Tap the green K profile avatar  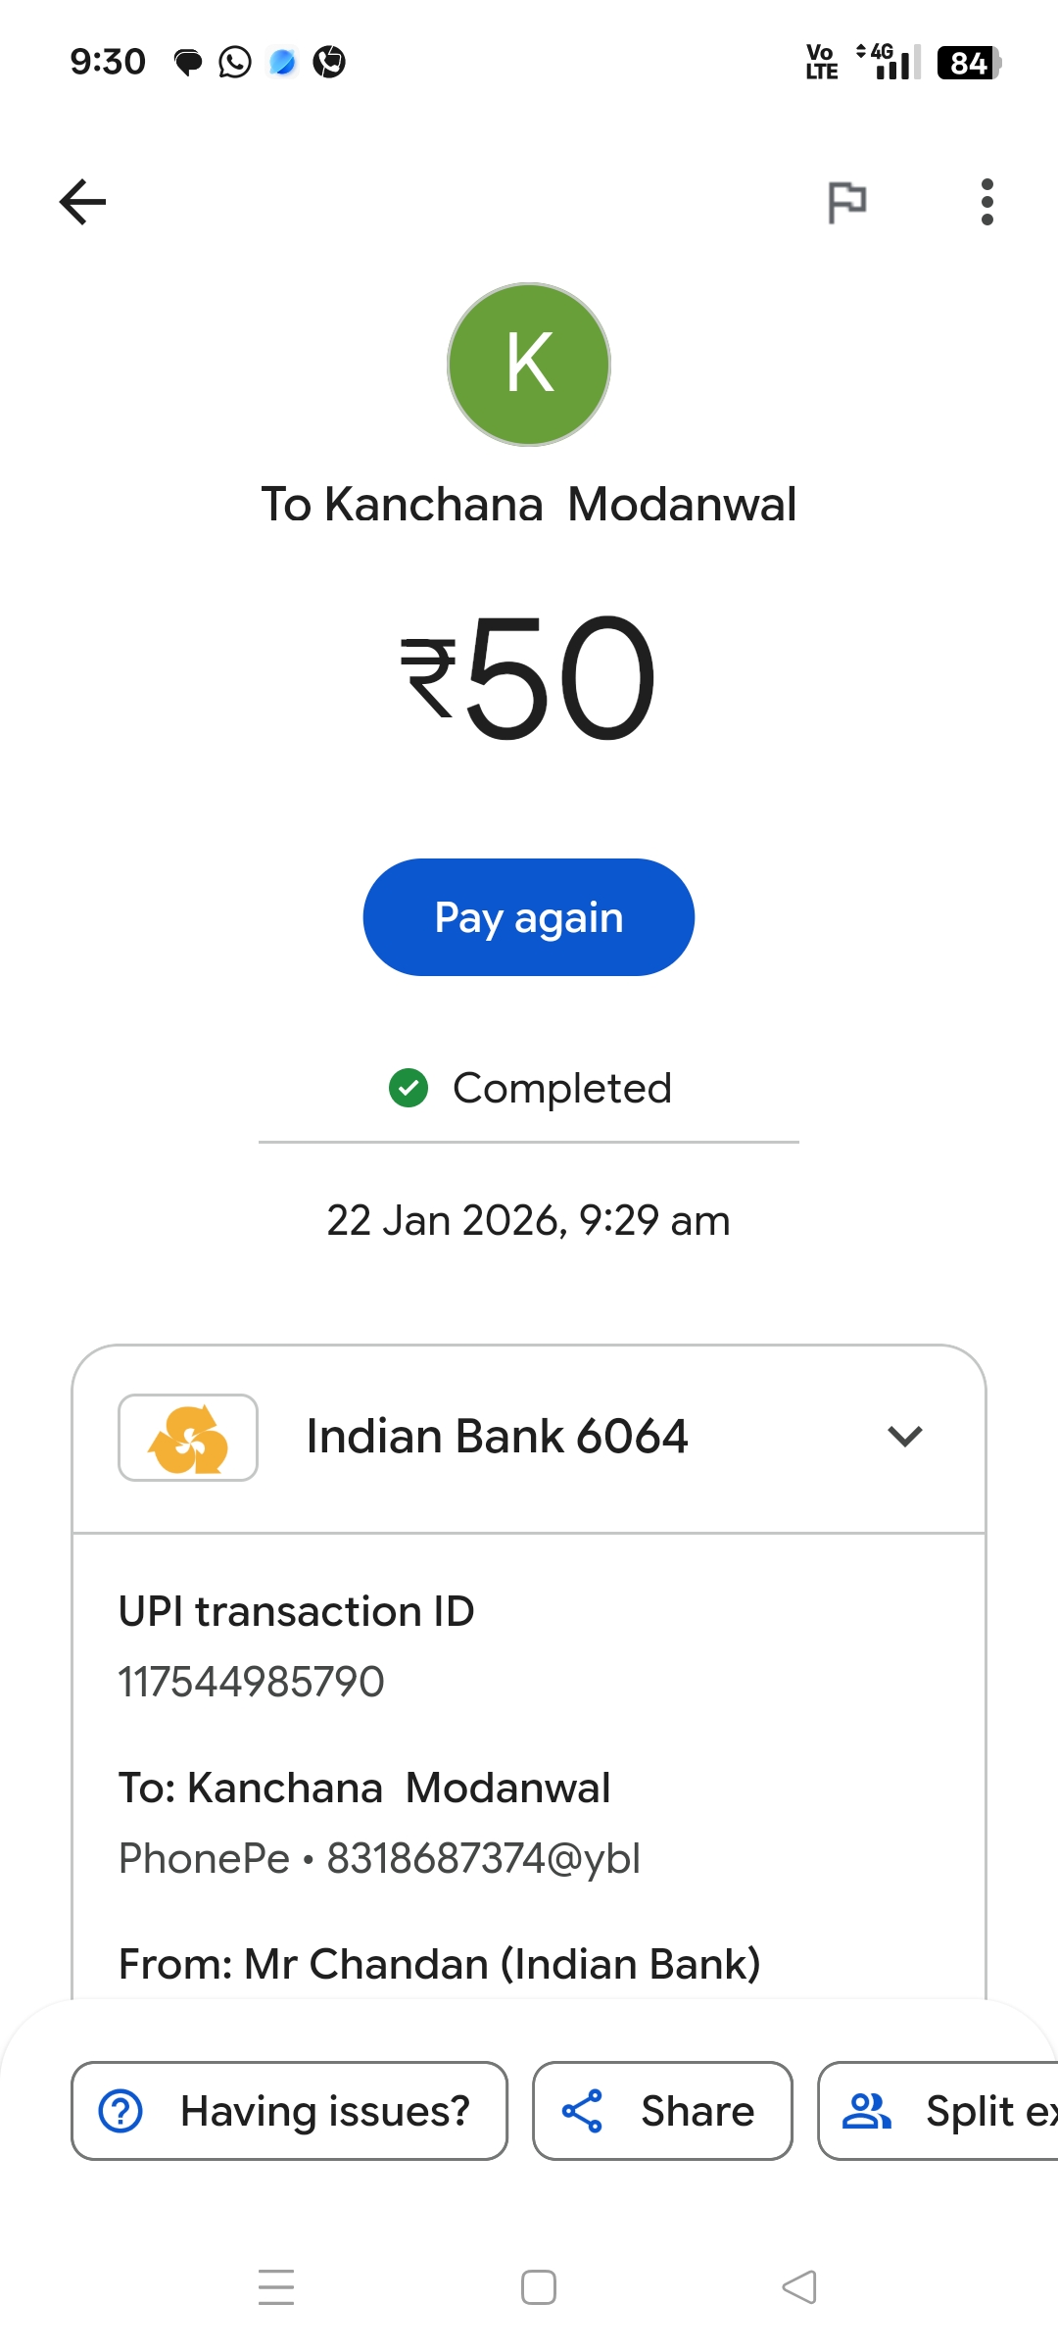click(529, 365)
